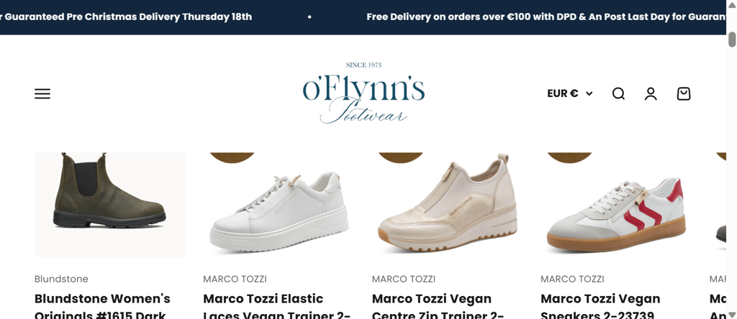Viewport: 737px width, 319px height.
Task: Open the red-striped Marco Tozzi sneaker image
Action: point(616,205)
